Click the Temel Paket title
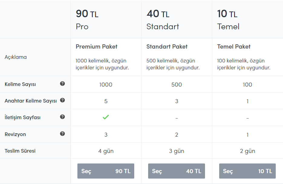 pos(234,47)
